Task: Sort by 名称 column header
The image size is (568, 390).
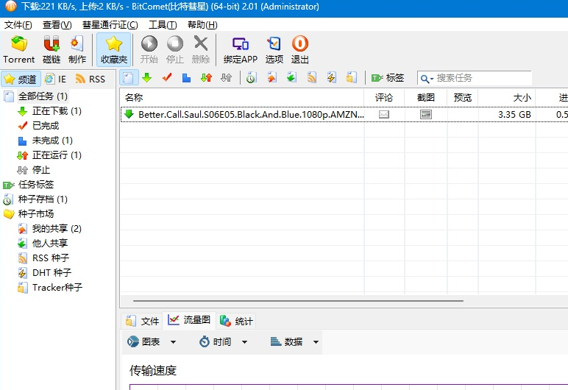Action: 242,97
